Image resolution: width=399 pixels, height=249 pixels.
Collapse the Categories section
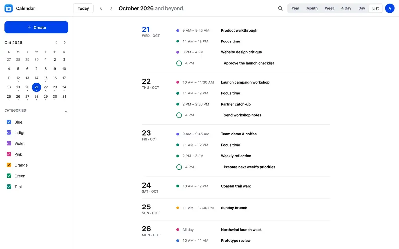click(x=66, y=111)
